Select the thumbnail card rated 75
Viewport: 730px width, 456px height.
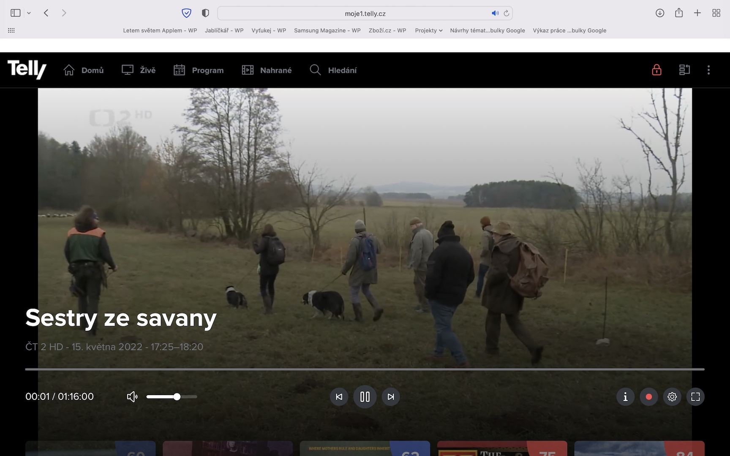click(502, 448)
